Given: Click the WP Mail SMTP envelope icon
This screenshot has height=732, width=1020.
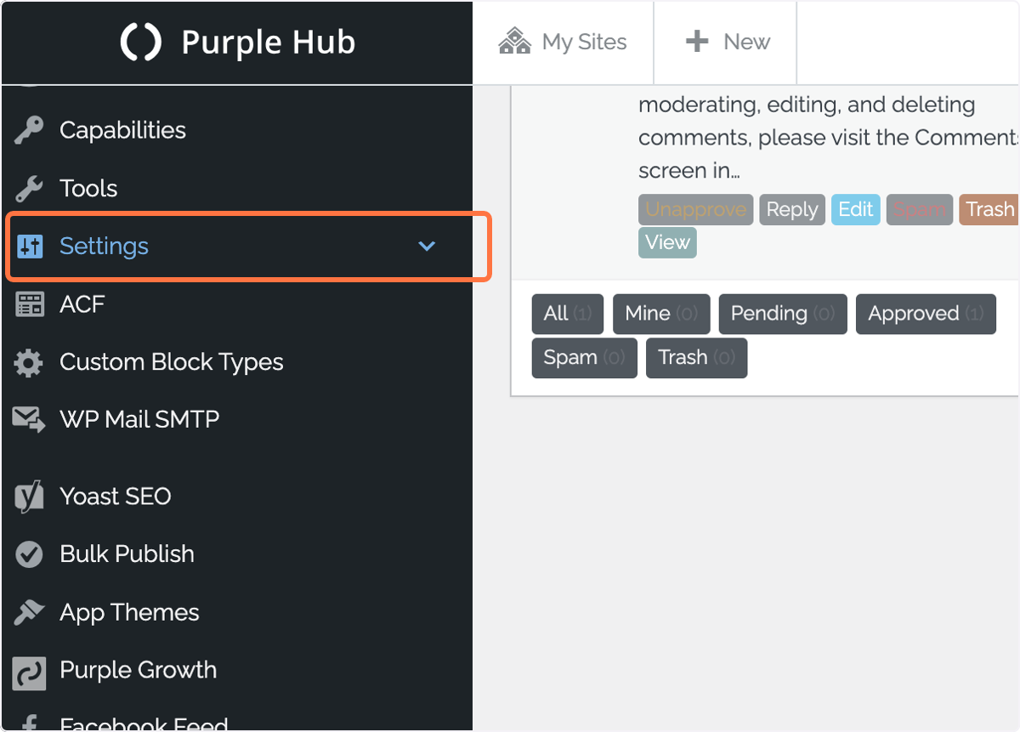Looking at the screenshot, I should click(30, 420).
